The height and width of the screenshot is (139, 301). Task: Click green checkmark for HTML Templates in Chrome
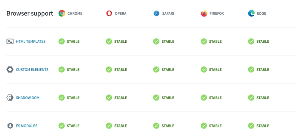[x=62, y=42]
